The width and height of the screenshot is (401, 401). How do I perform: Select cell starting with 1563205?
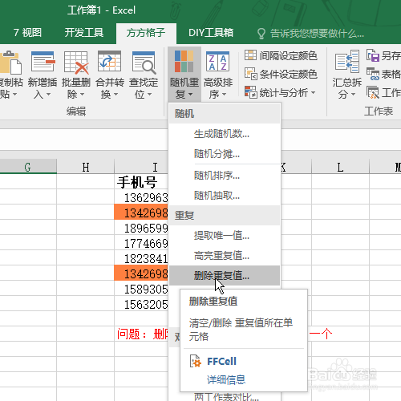click(x=141, y=304)
